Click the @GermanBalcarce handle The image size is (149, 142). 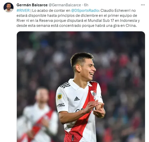tap(65, 5)
